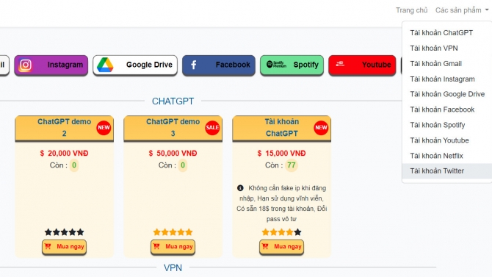Click the gold star rating of ChatGPT demo 3
Image resolution: width=492 pixels, height=277 pixels.
pos(173,232)
